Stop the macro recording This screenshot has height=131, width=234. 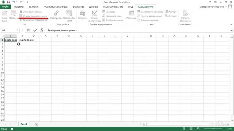31,12
